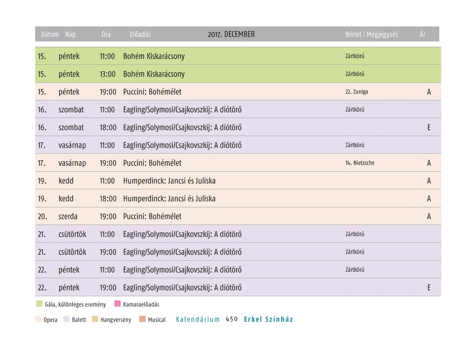Click the 'Dátum' column header
The height and width of the screenshot is (341, 474).
tap(50, 35)
